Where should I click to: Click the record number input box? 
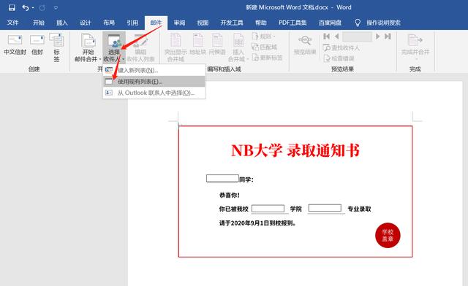[x=357, y=36]
